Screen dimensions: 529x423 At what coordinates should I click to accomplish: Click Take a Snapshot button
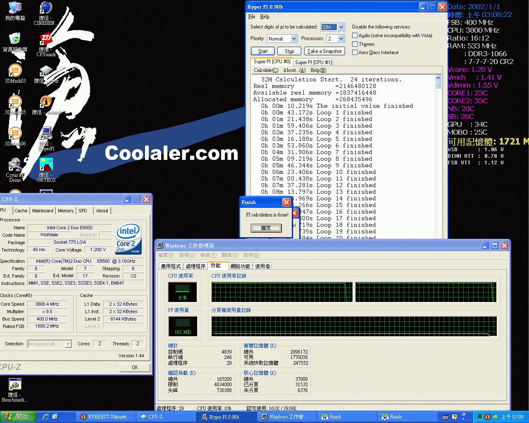(324, 51)
